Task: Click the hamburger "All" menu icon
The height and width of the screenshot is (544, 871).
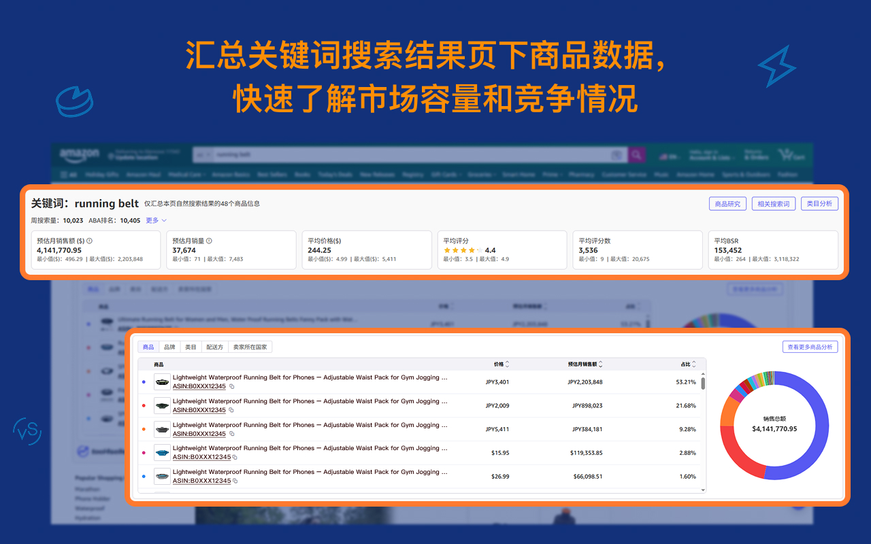Action: pyautogui.click(x=65, y=174)
